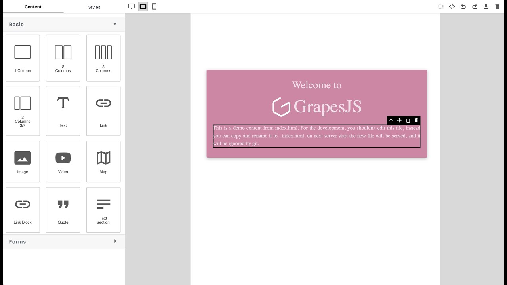Select the Image block

coord(23,161)
